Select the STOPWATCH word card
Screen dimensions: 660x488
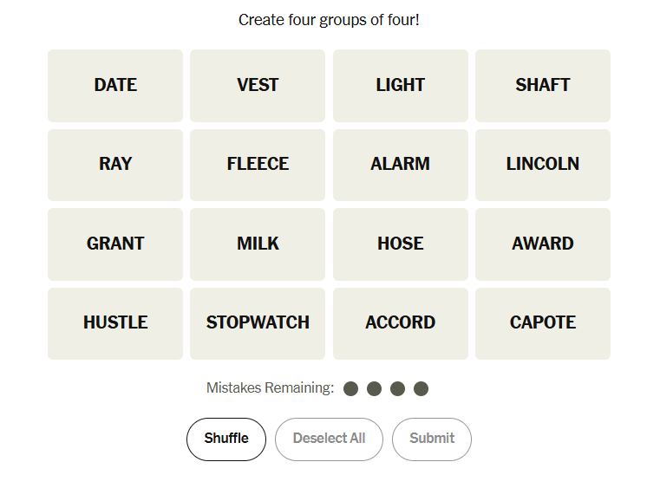tap(258, 323)
